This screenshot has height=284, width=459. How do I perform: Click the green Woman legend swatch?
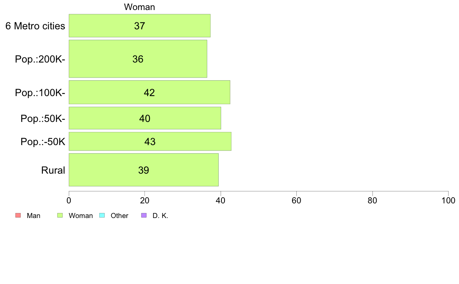60,216
